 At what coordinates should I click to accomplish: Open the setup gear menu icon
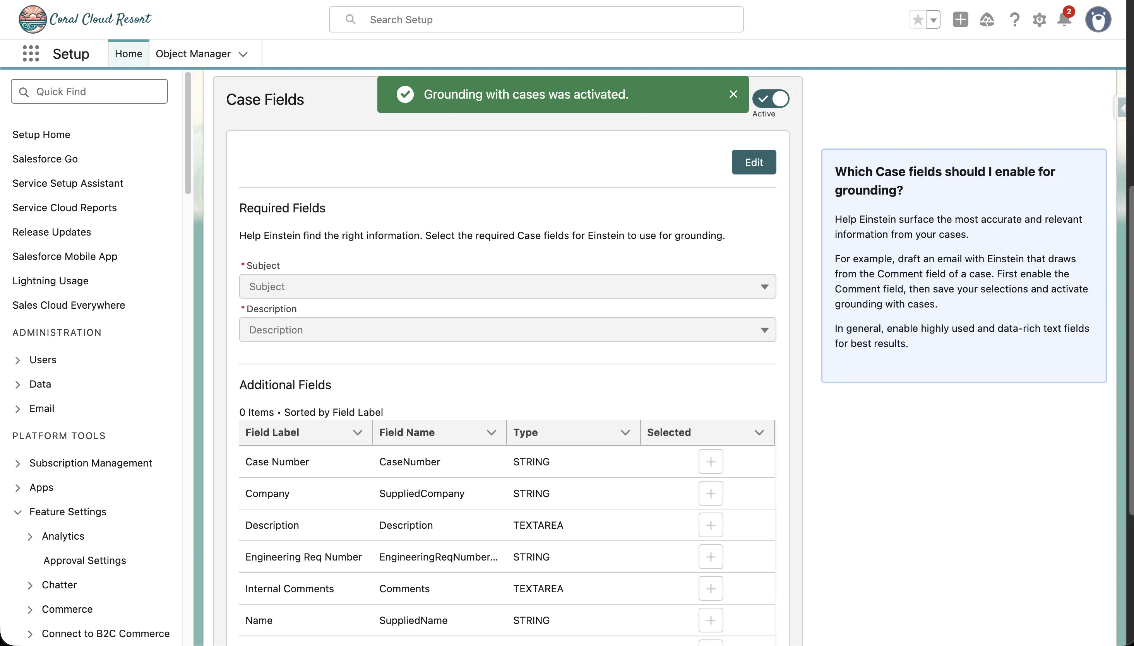tap(1039, 19)
